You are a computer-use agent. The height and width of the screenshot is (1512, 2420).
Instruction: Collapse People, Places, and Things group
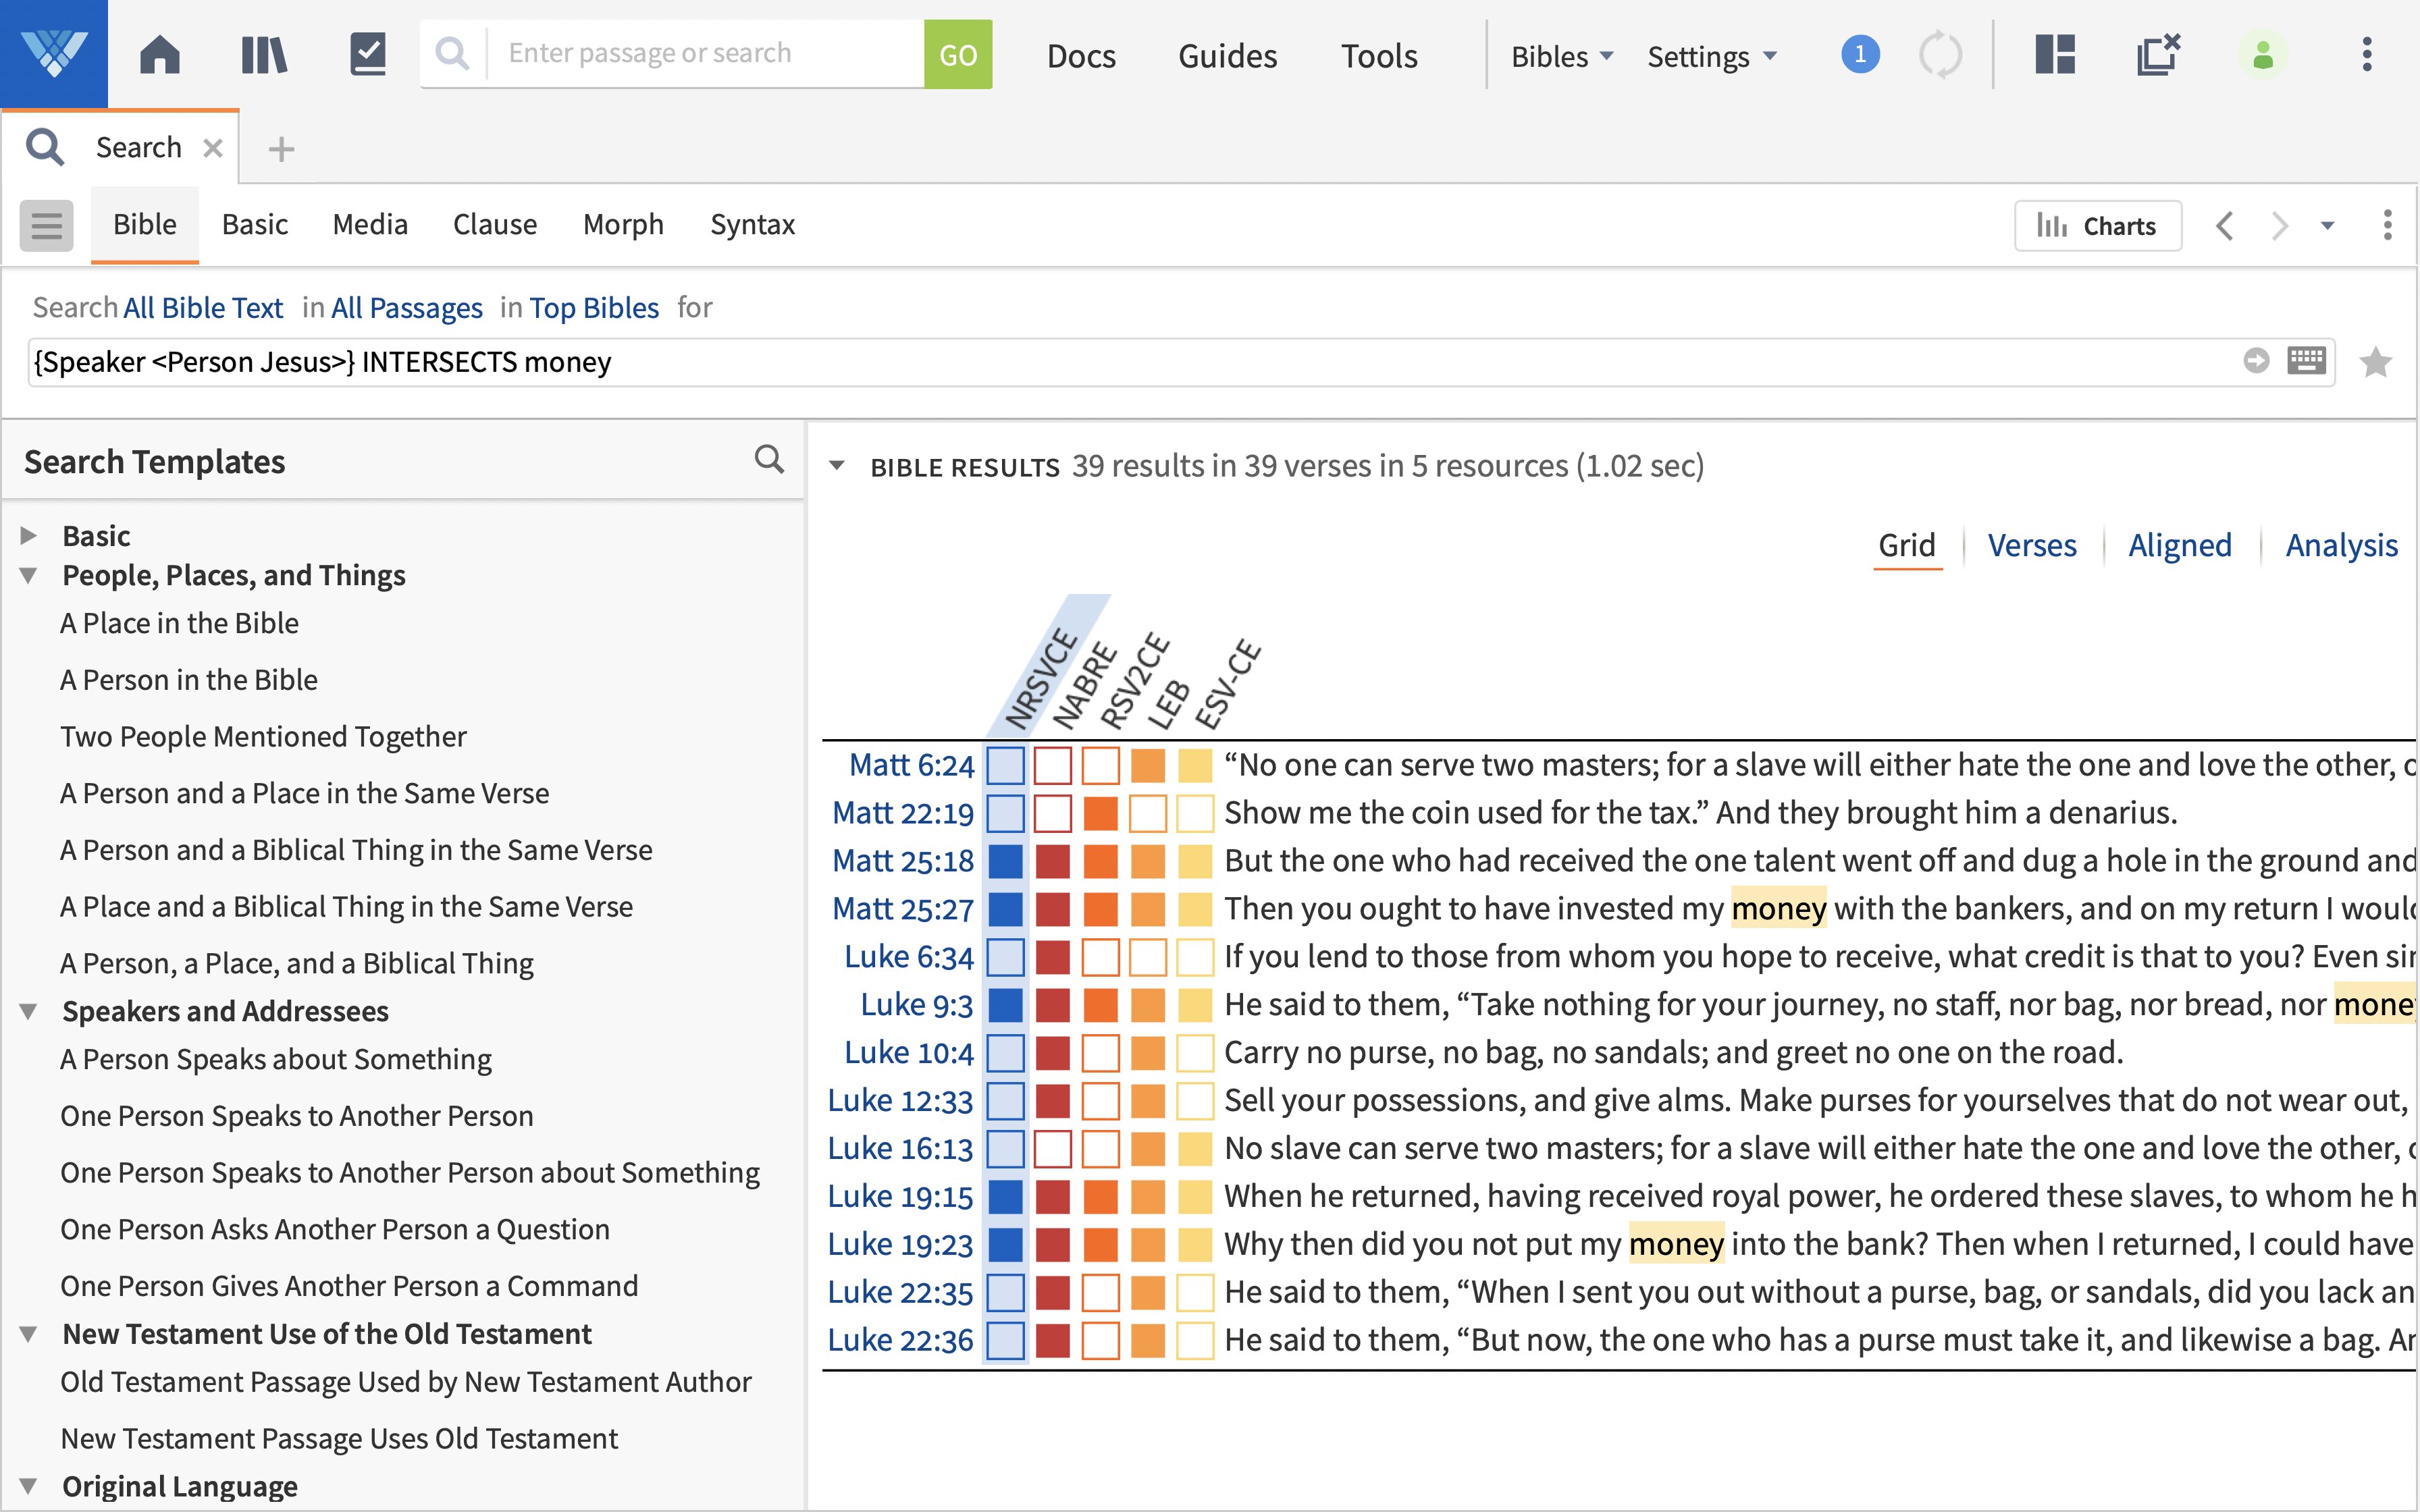pyautogui.click(x=29, y=575)
